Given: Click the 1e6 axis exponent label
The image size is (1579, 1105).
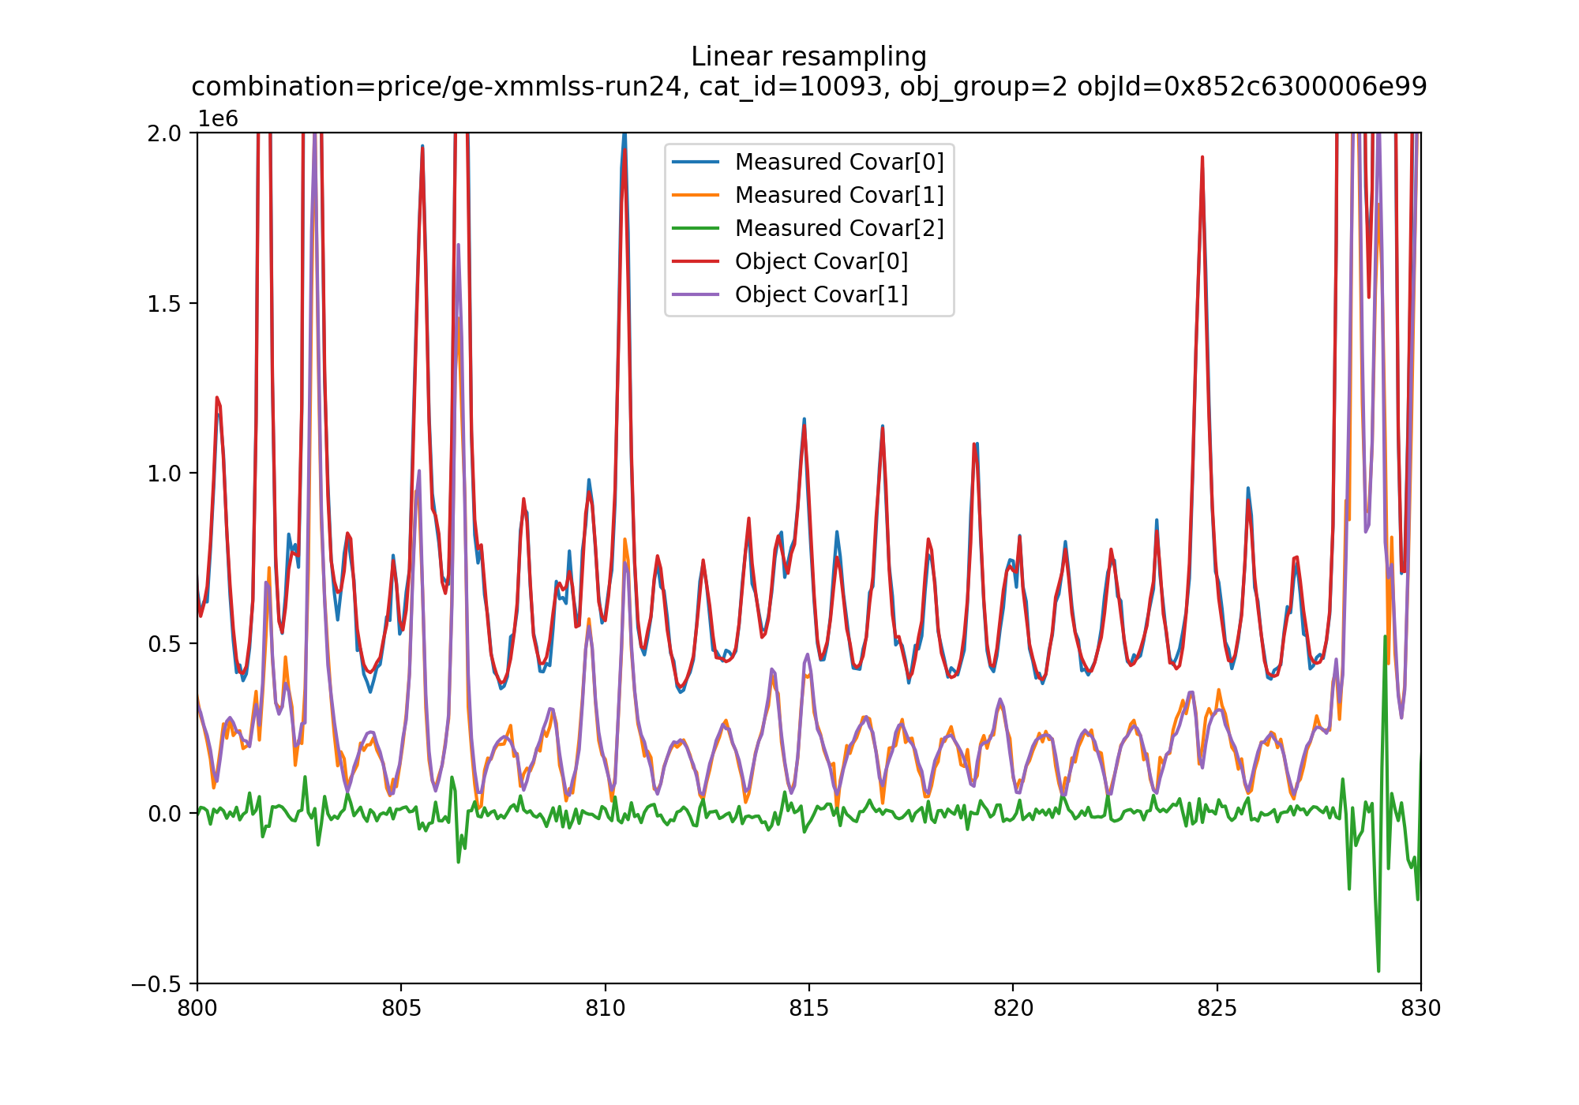Looking at the screenshot, I should pyautogui.click(x=218, y=119).
